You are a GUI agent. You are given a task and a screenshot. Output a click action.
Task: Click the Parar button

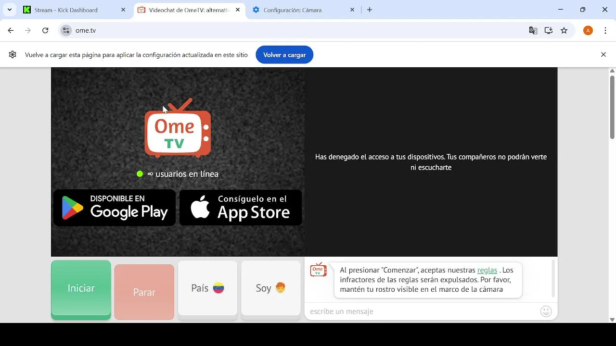coord(144,292)
